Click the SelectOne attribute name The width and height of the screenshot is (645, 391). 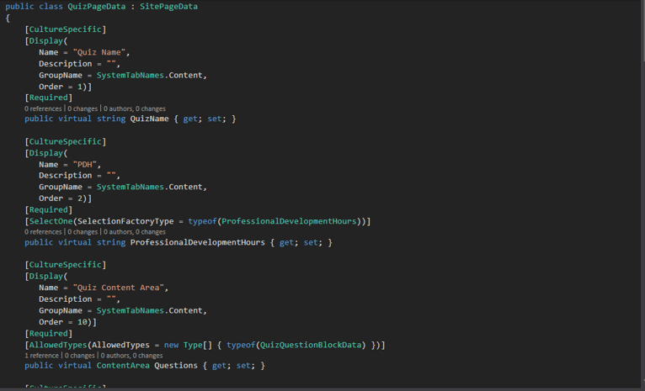click(51, 221)
